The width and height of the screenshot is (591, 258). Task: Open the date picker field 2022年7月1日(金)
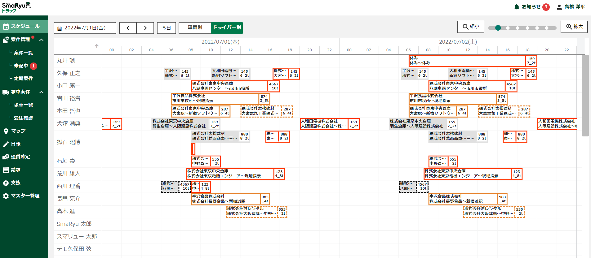click(85, 28)
